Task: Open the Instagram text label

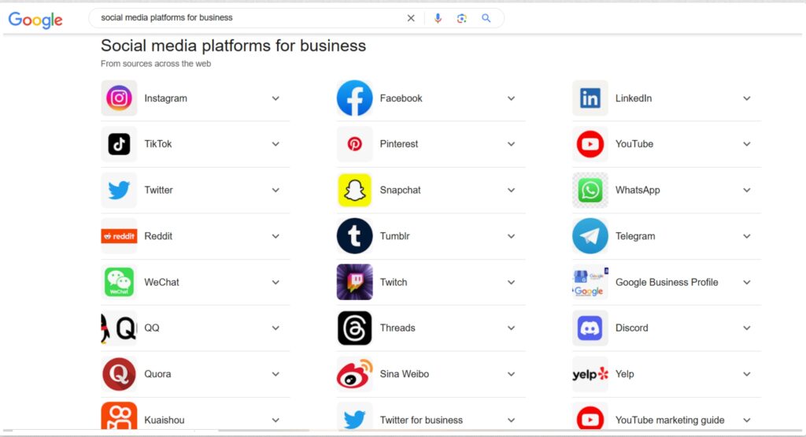Action: pos(165,98)
